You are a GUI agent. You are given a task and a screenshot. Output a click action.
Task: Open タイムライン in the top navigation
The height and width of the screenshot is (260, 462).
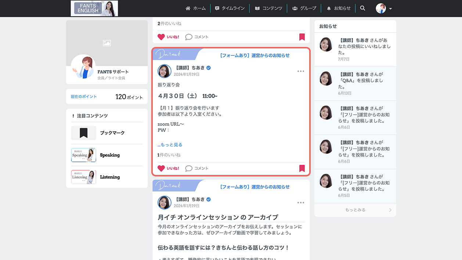pos(230,8)
